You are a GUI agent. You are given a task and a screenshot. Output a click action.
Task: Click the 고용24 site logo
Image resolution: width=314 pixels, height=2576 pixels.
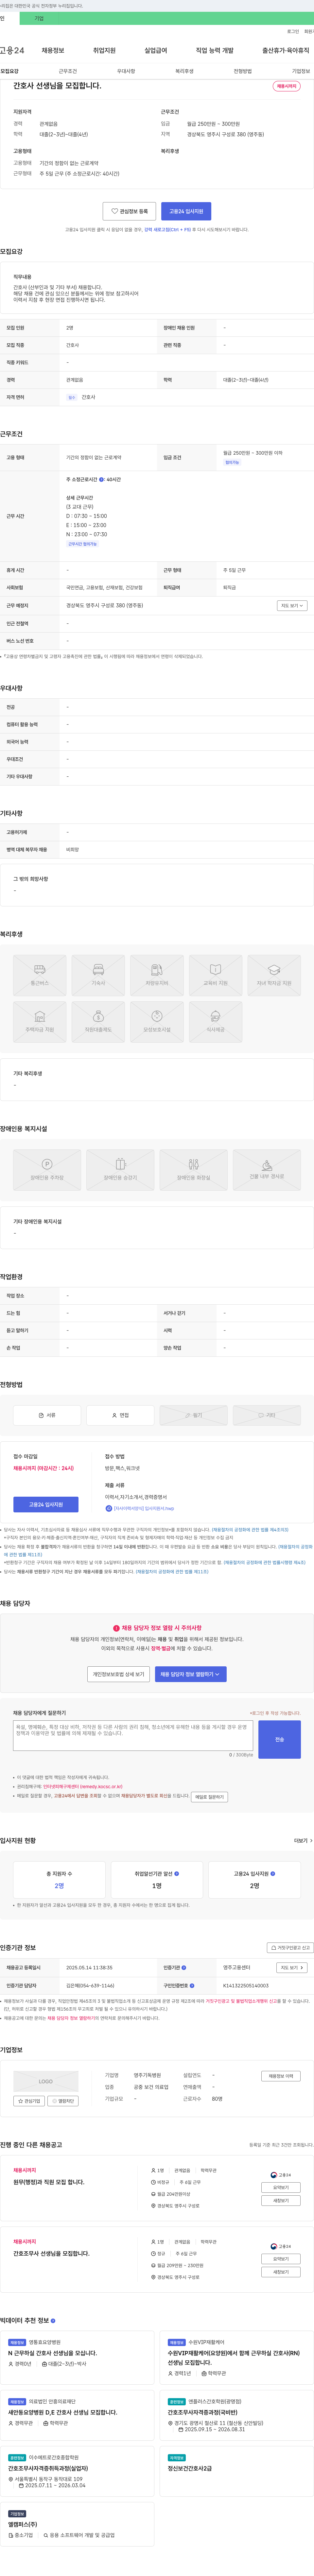pyautogui.click(x=12, y=50)
